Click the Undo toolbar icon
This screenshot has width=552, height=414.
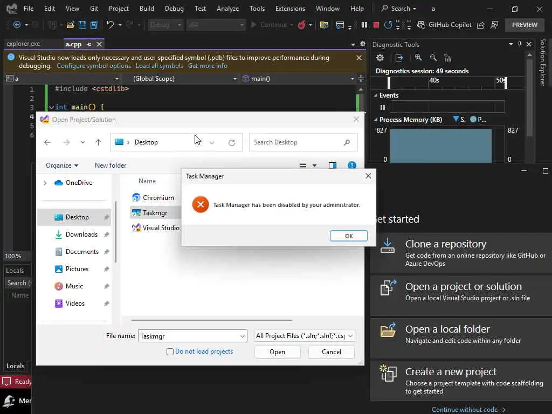point(110,25)
